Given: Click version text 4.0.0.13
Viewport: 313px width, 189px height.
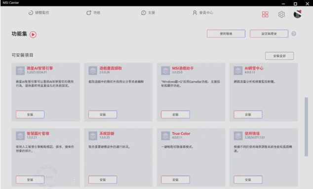Looking at the screenshot, I should tap(250, 72).
